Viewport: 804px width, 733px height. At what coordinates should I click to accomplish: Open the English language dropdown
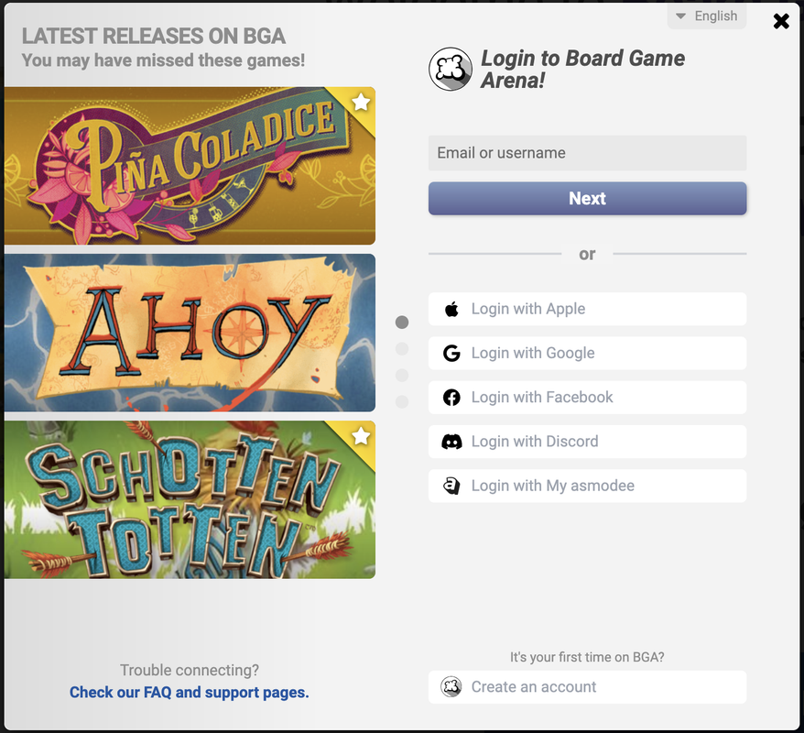[x=707, y=16]
